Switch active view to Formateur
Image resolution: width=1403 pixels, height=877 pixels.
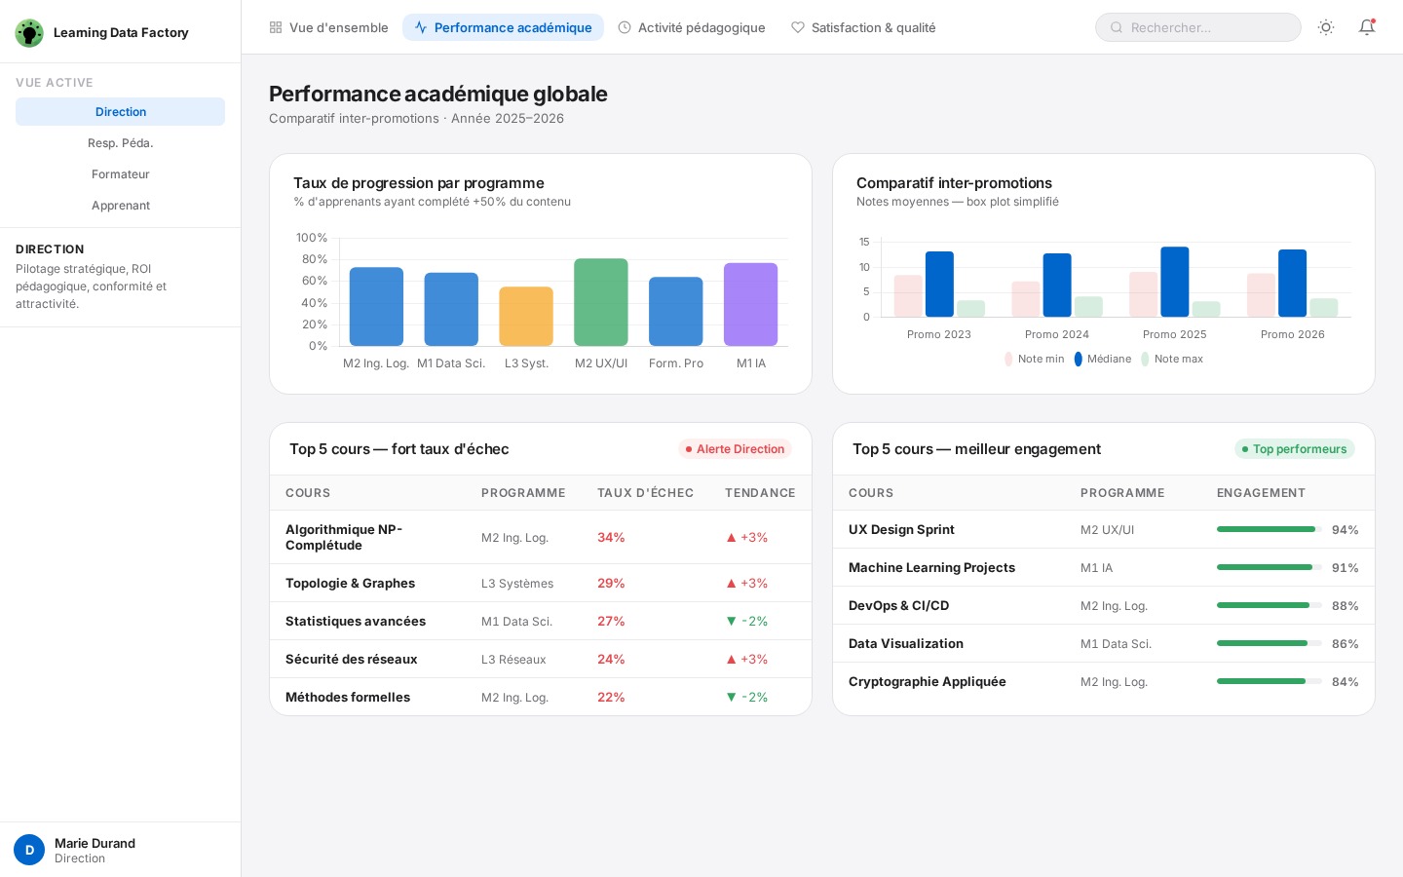tap(120, 174)
